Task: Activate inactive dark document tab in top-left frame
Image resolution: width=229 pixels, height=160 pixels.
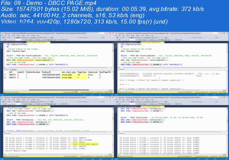Action: [x=13, y=42]
